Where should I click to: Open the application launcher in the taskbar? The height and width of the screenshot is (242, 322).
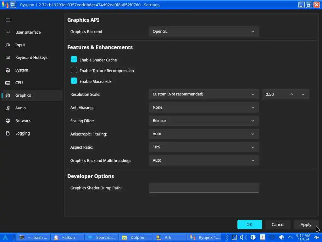click(x=5, y=238)
